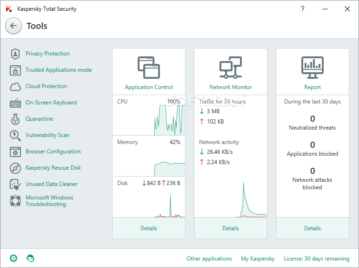The width and height of the screenshot is (359, 268).
Task: Click the Privacy Protection shield icon
Action: 15,54
